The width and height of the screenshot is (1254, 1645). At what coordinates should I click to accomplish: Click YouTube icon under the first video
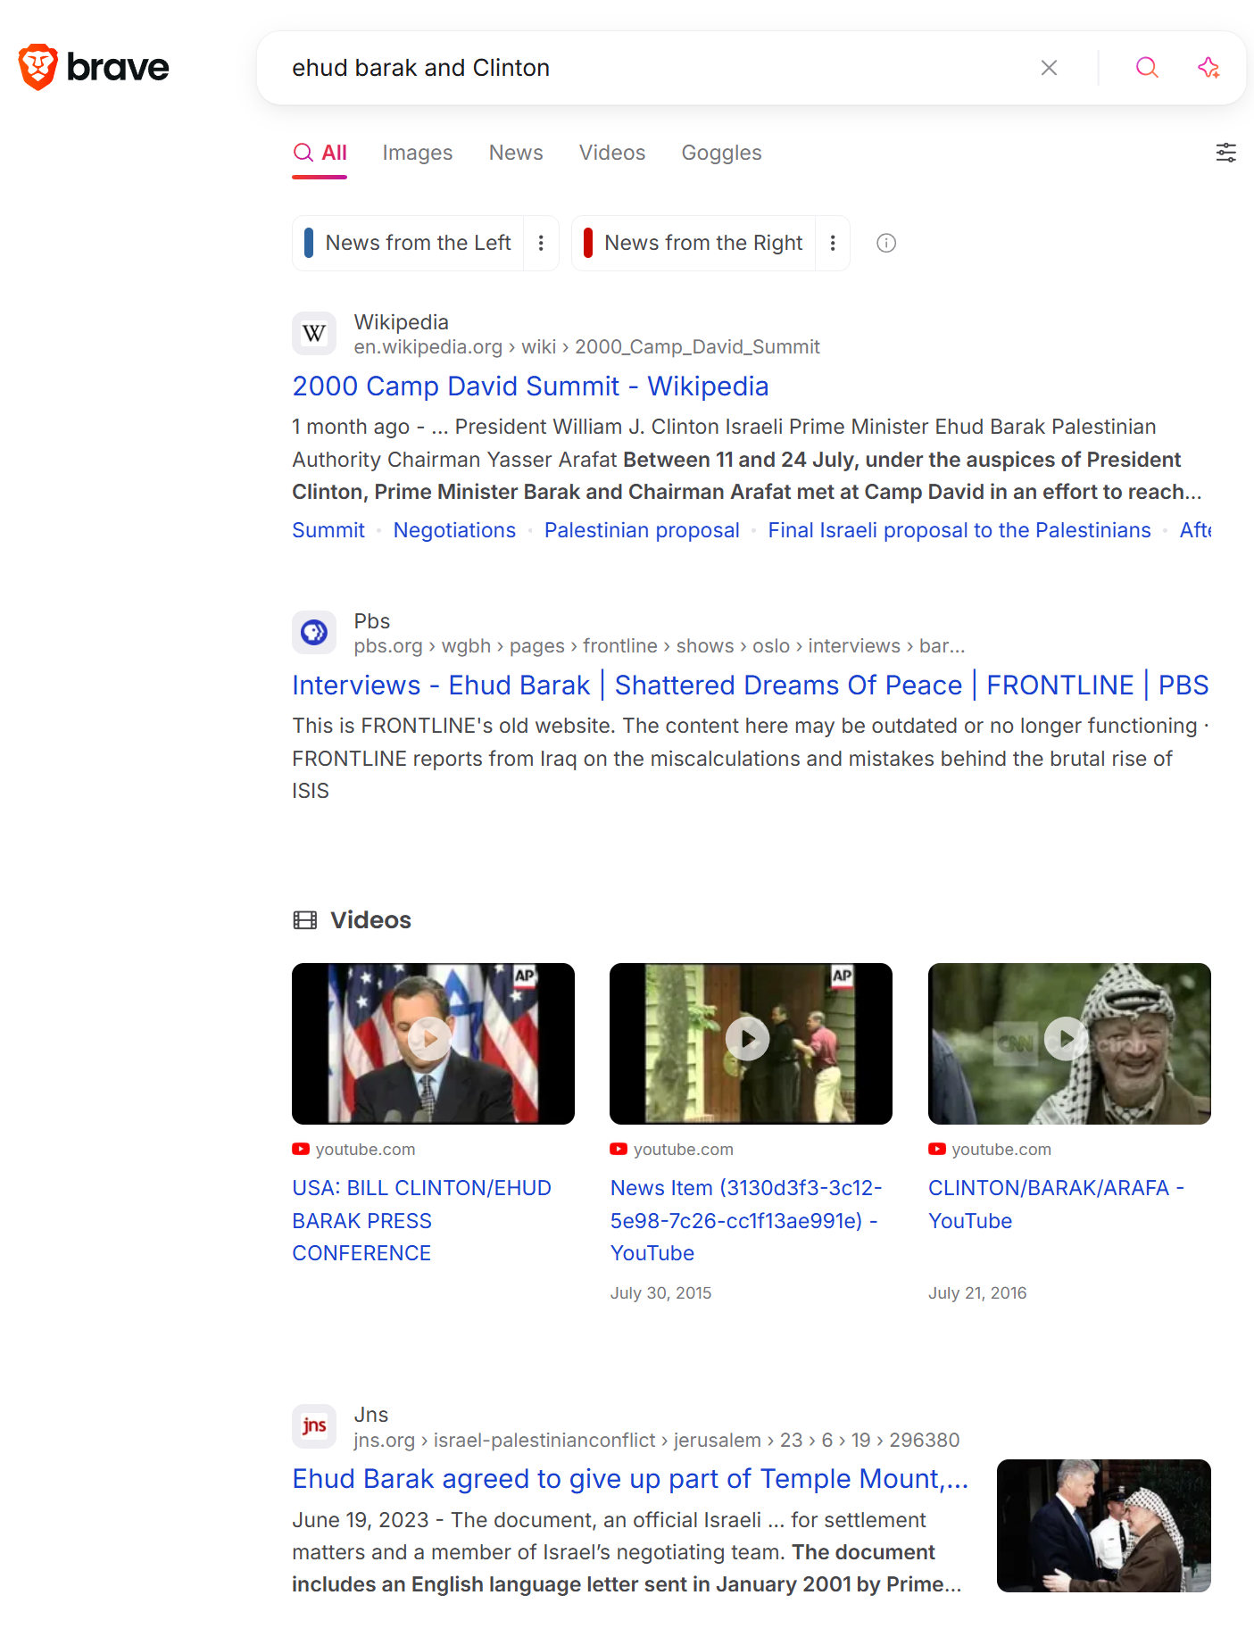(301, 1150)
